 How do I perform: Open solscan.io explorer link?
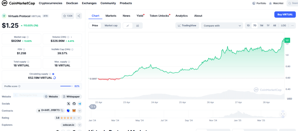point(68,125)
